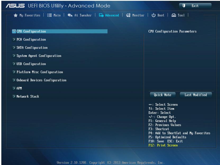Click the door icon on the Exit button
The height and width of the screenshot is (165, 220).
click(x=184, y=6)
